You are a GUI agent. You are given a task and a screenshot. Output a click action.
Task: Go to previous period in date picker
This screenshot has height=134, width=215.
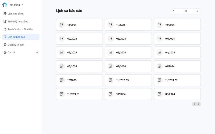[x=174, y=11]
